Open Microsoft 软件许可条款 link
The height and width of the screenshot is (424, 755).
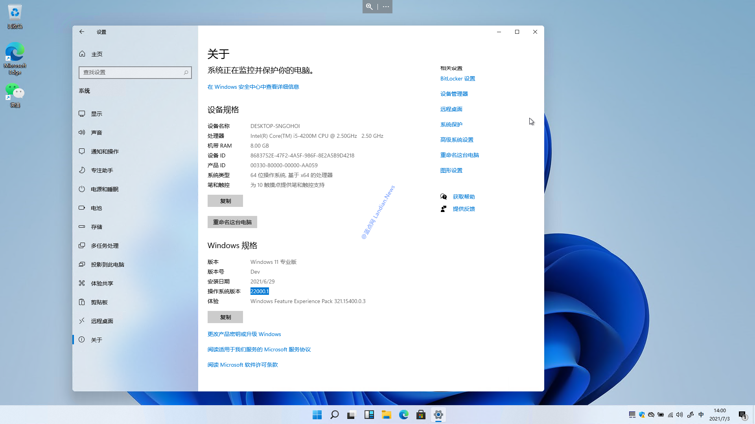point(243,365)
